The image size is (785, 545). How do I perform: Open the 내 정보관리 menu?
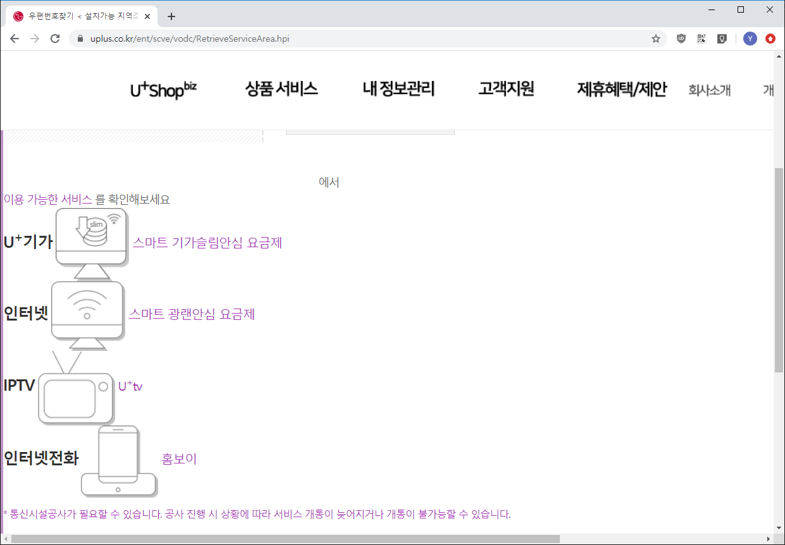coord(399,89)
